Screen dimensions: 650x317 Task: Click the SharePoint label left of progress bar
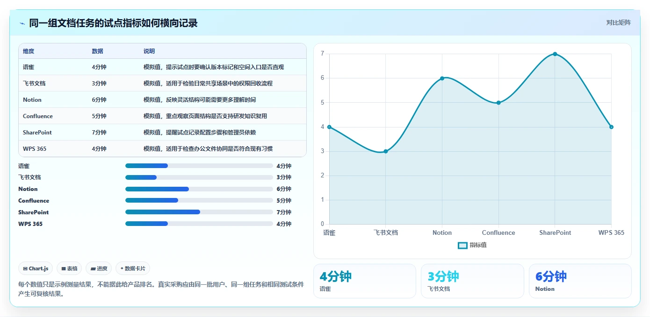point(33,212)
